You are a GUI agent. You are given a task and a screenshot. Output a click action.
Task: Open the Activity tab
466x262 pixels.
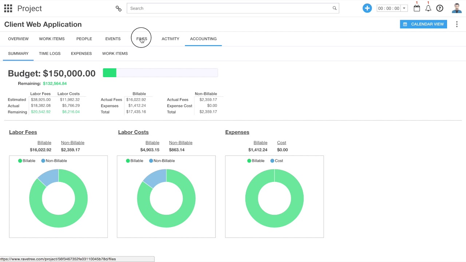pyautogui.click(x=170, y=39)
